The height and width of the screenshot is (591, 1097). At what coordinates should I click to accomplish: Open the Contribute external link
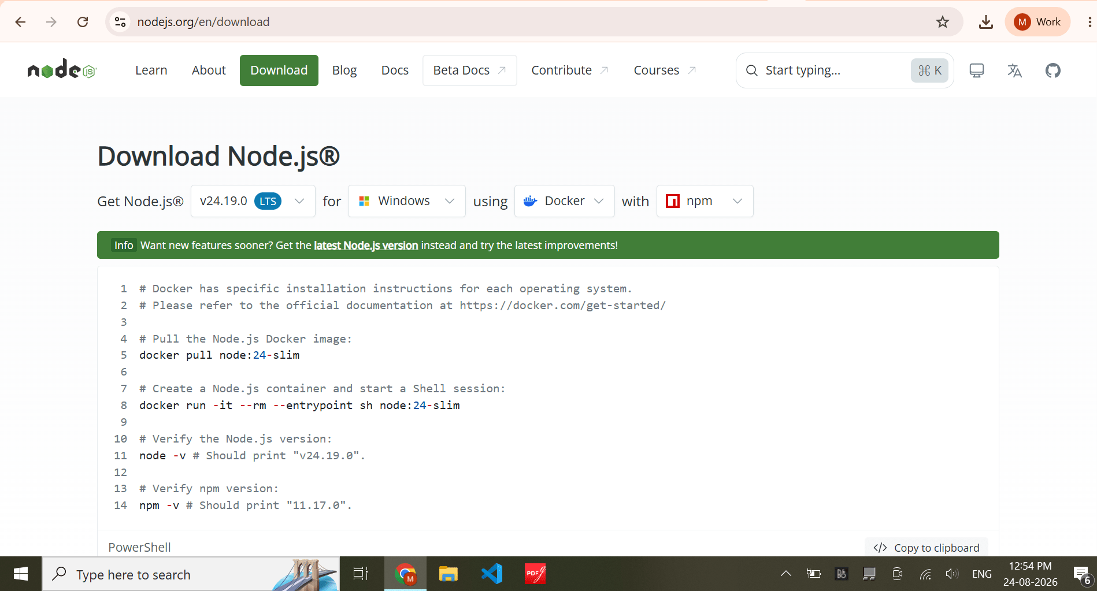click(x=570, y=70)
